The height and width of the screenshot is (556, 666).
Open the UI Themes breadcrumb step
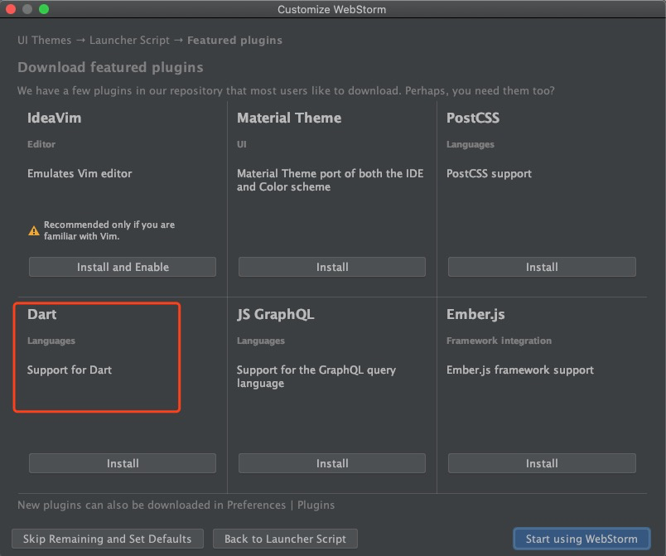tap(44, 41)
